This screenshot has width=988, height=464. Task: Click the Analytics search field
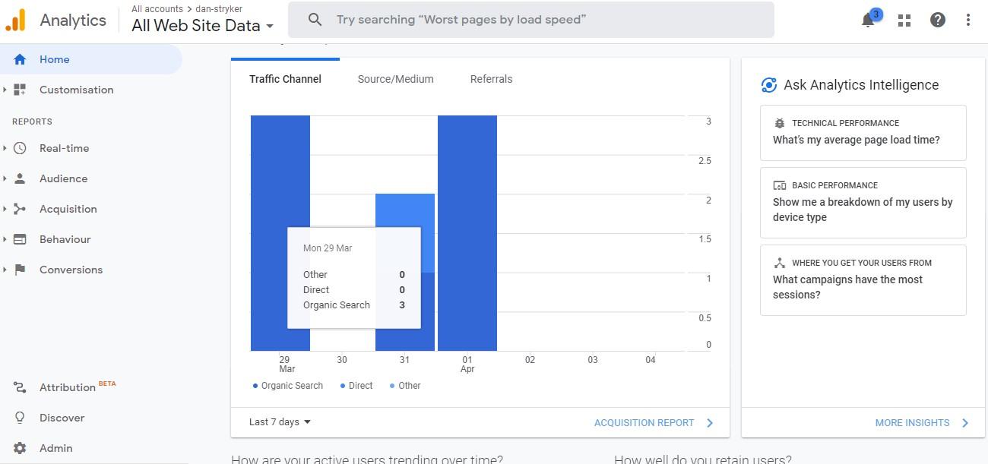click(530, 20)
